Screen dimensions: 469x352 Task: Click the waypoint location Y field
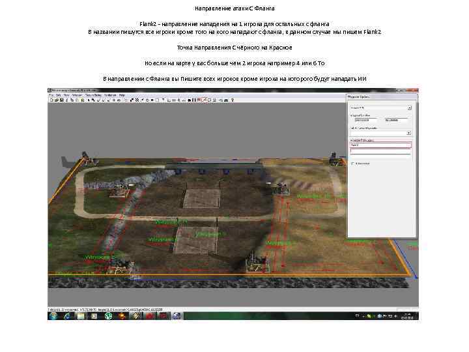(396, 121)
